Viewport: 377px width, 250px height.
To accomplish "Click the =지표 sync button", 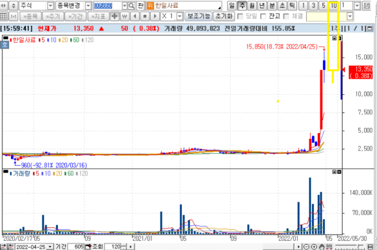I will tap(98, 16).
